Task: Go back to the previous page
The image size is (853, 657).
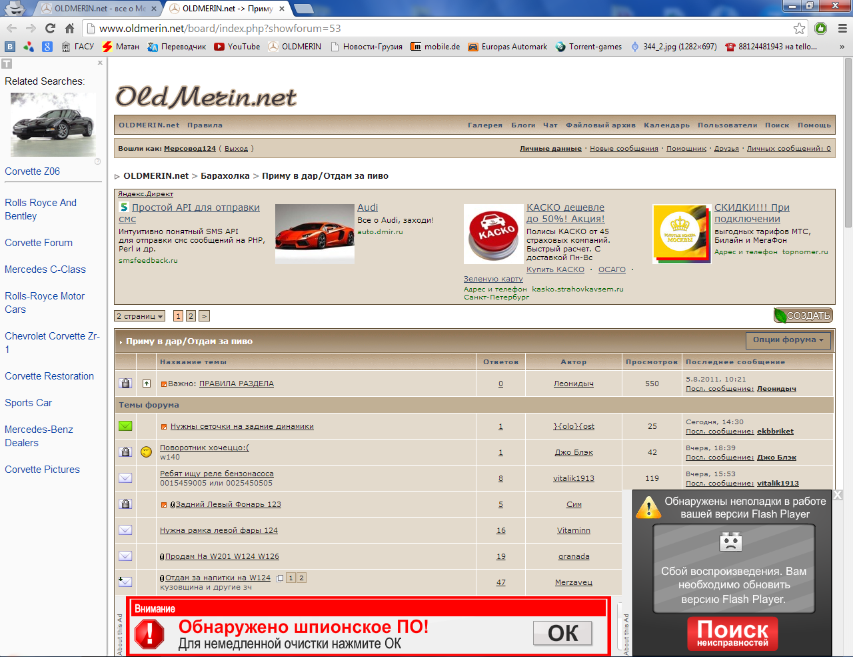Action: point(12,28)
